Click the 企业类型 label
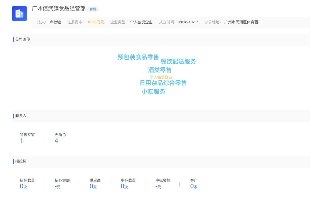The height and width of the screenshot is (202, 322). (x=119, y=22)
